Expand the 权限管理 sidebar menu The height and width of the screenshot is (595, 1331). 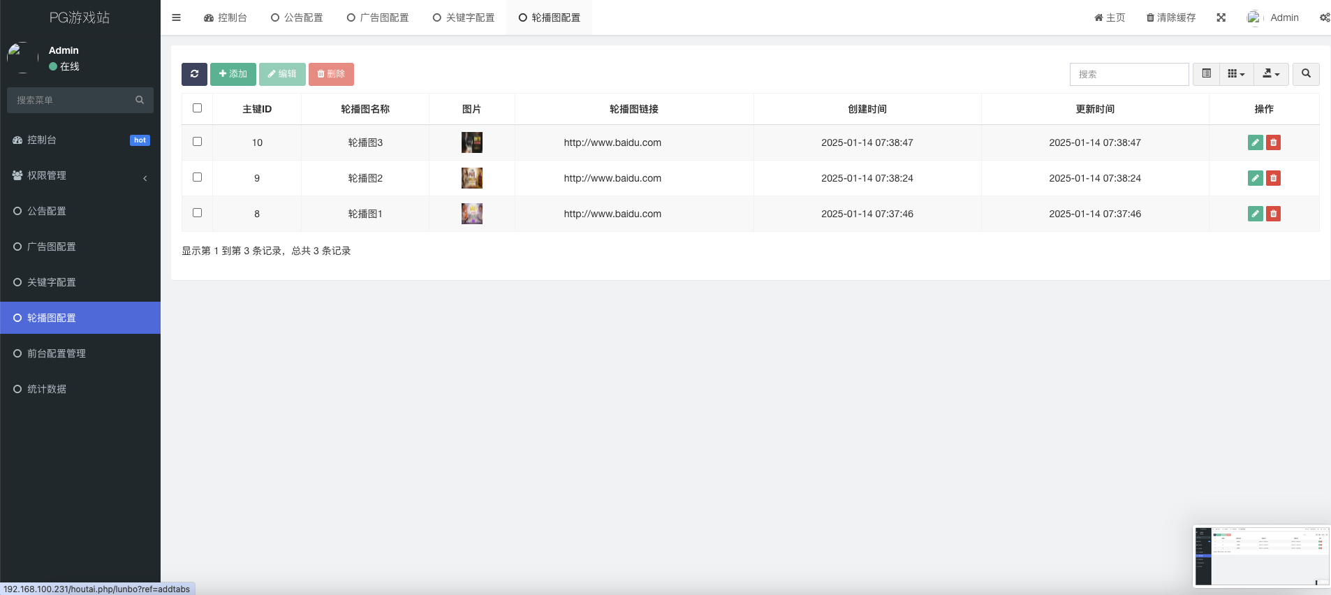pos(80,176)
